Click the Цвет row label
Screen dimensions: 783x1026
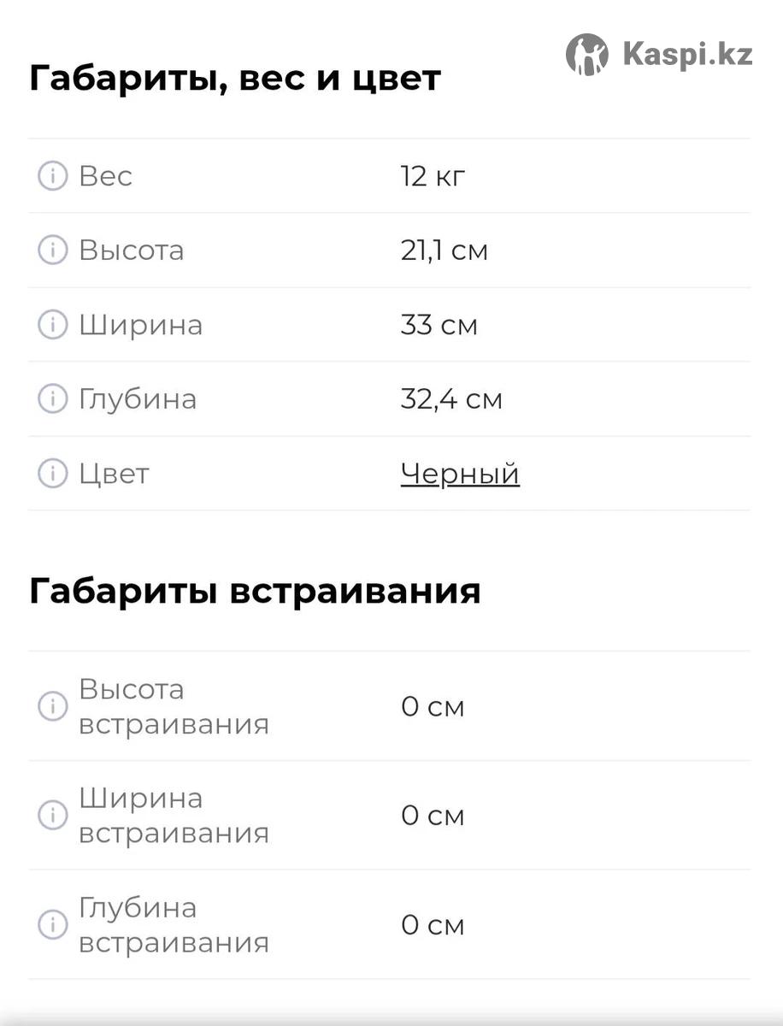pyautogui.click(x=114, y=474)
